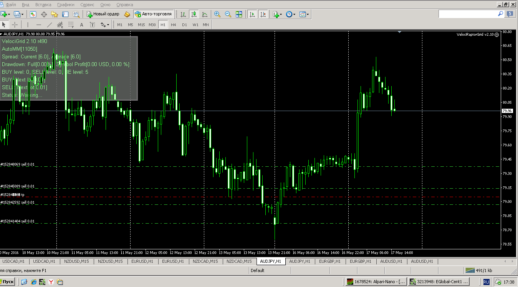
Task: Expand the Profiles dropdown
Action: point(22,14)
